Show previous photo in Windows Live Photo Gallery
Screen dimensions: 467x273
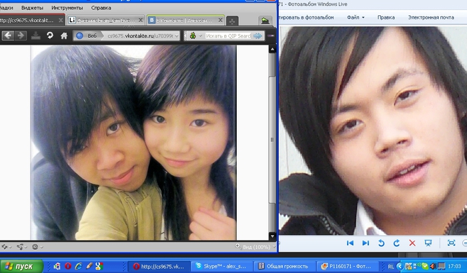(350, 243)
